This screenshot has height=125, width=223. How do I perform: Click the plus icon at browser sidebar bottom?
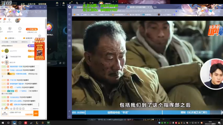click(x=69, y=111)
